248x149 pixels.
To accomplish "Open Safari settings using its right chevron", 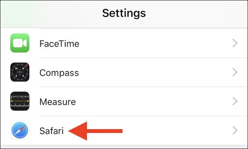I will coord(235,130).
